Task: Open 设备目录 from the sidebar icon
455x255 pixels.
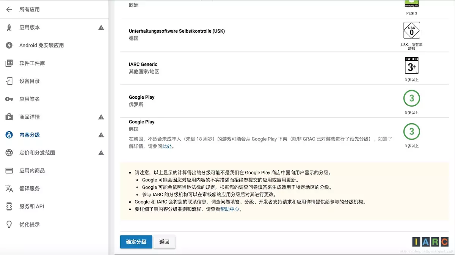Action: point(8,81)
